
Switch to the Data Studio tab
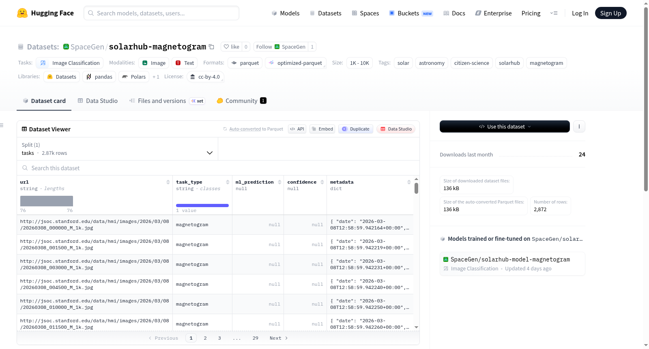click(x=97, y=101)
